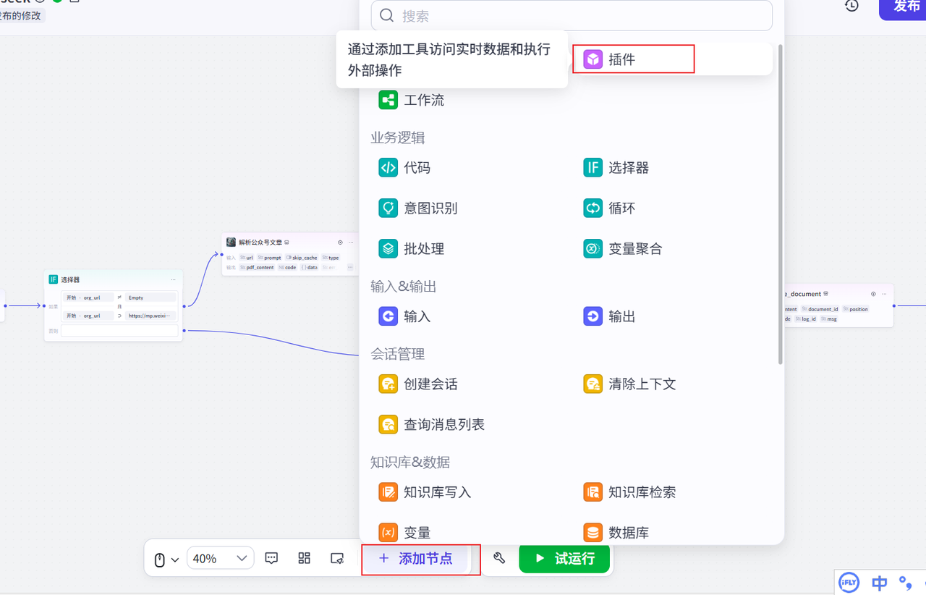The height and width of the screenshot is (595, 926).
Task: Click the url input tag on 解析公众号文章
Action: (246, 258)
